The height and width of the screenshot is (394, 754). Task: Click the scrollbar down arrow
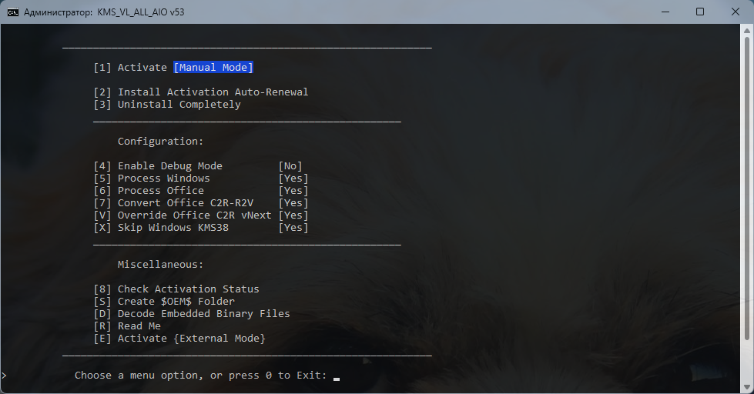(747, 386)
